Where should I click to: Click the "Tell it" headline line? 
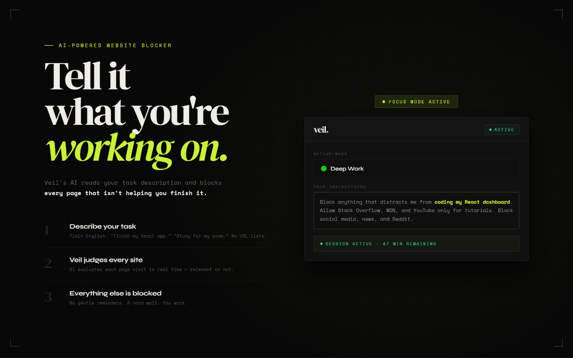click(88, 75)
